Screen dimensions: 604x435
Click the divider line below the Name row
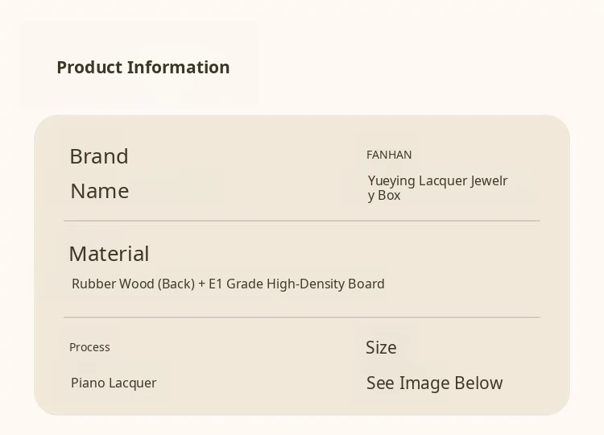click(x=301, y=221)
